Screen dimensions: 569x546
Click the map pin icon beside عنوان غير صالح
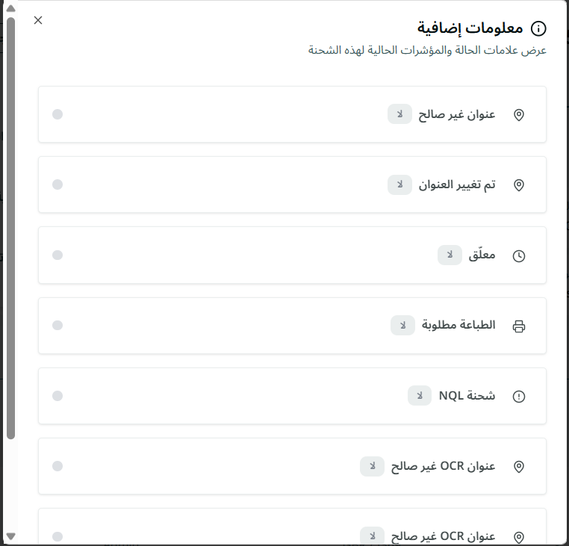pos(519,115)
